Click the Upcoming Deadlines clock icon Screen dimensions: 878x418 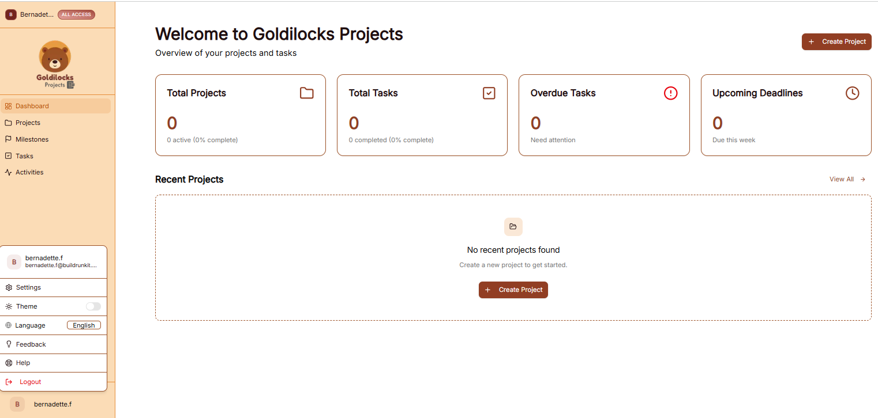coord(853,93)
